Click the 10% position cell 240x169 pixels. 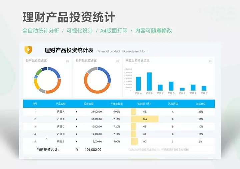201,127
